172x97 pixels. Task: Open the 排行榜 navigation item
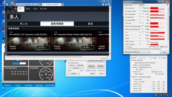coord(43,9)
